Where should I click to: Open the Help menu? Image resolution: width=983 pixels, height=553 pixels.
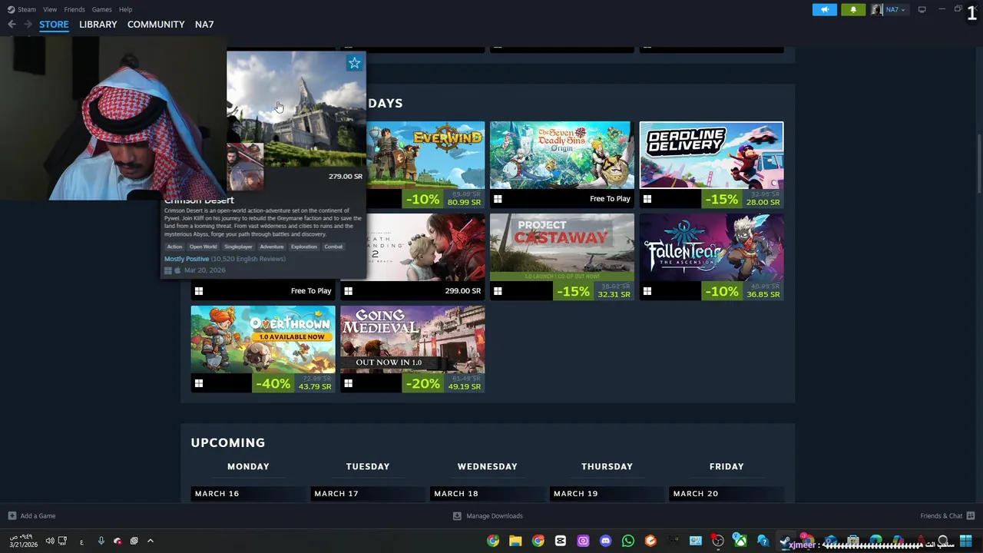coord(126,9)
